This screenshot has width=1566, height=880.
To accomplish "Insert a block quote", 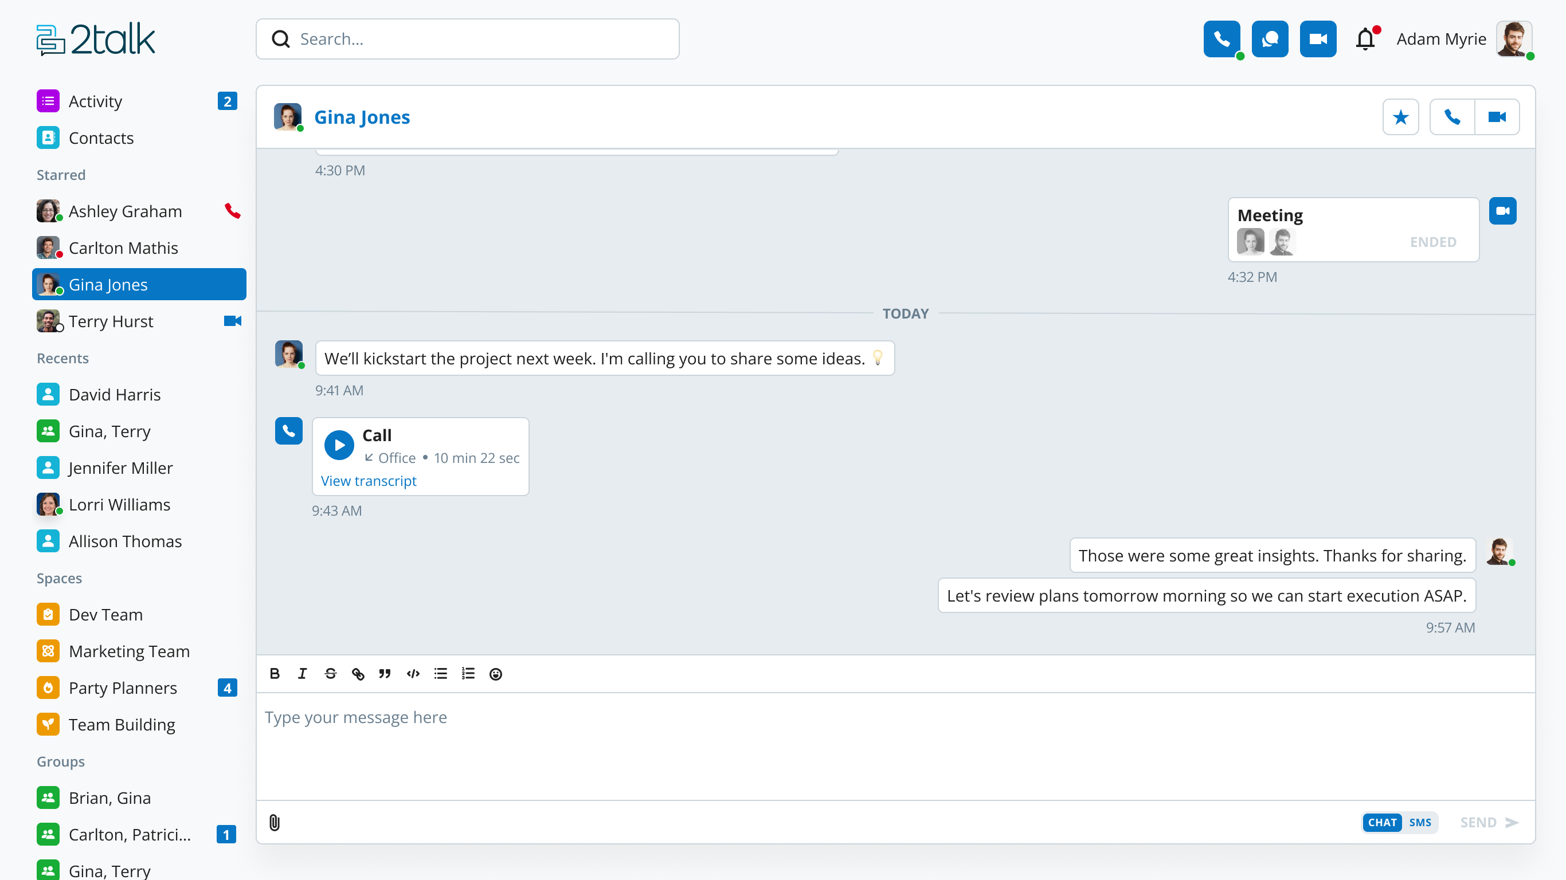I will 385,673.
